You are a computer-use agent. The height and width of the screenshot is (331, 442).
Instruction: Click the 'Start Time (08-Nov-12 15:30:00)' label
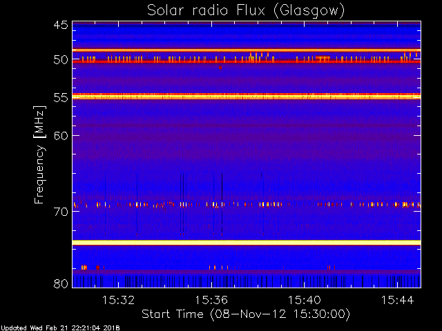pyautogui.click(x=246, y=314)
